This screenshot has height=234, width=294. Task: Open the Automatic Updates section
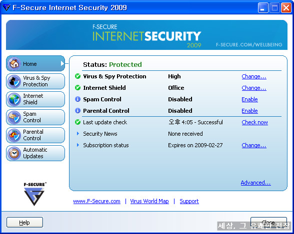click(x=35, y=153)
